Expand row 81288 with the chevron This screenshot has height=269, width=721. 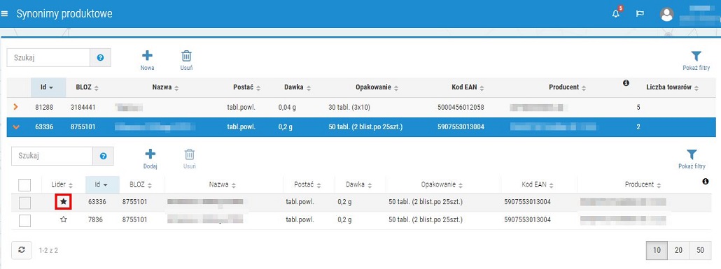(x=15, y=107)
